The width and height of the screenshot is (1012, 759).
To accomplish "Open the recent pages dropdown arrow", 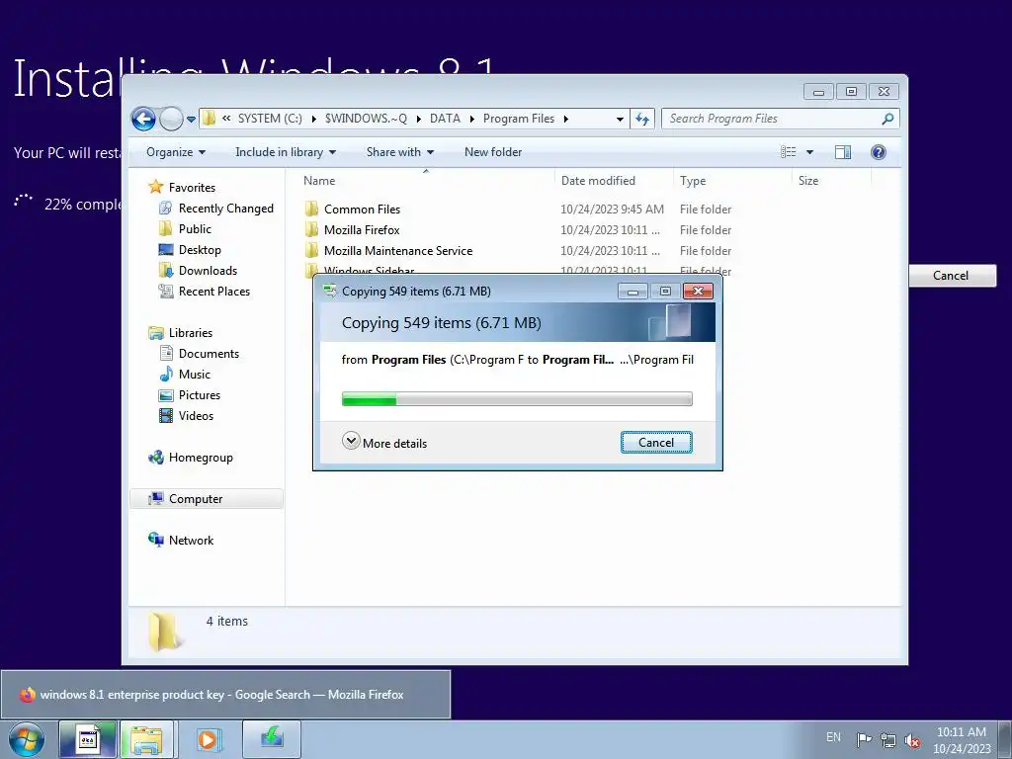I will 191,120.
